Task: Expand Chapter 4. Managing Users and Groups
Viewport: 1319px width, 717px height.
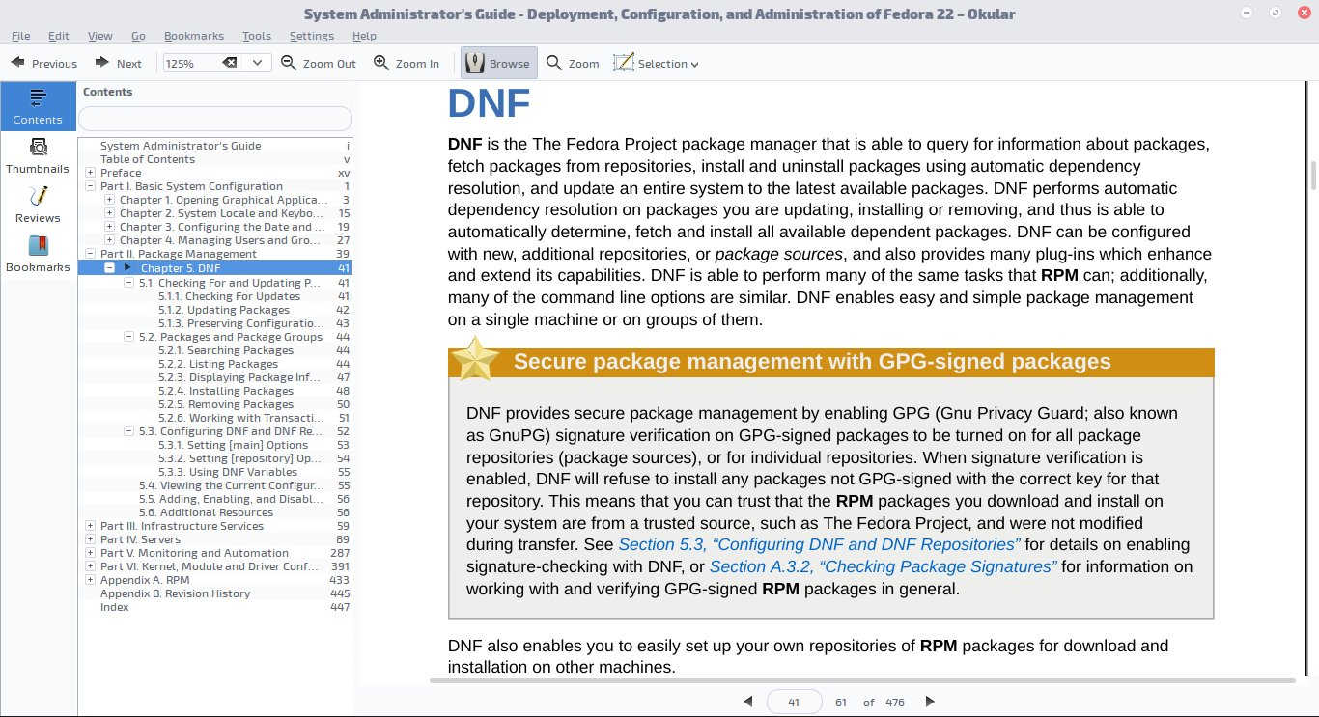Action: [109, 240]
